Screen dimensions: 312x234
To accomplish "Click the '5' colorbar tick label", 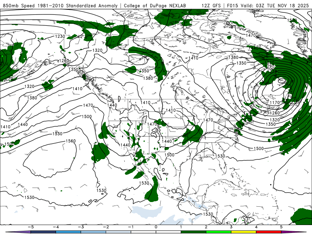I will click(281, 227).
